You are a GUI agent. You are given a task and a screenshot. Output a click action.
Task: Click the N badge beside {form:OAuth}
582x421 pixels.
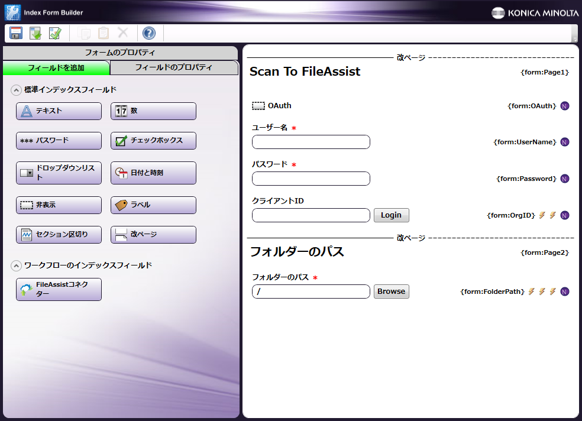(x=565, y=106)
